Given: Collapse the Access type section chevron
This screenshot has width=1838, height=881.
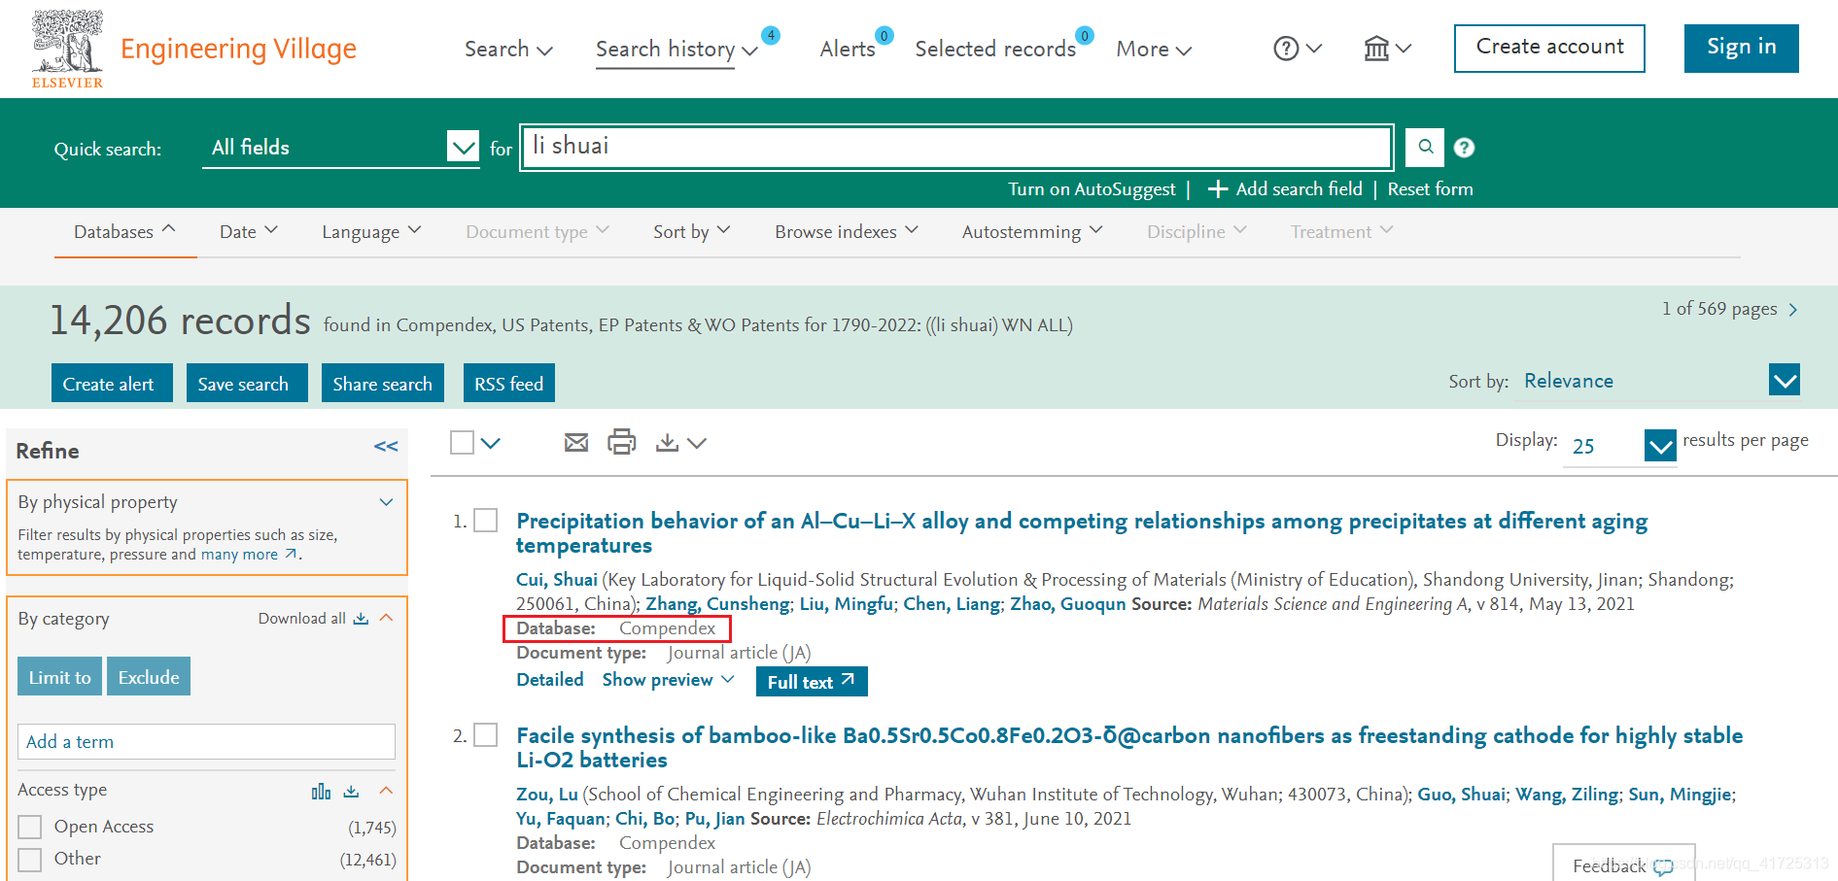Looking at the screenshot, I should click(386, 791).
